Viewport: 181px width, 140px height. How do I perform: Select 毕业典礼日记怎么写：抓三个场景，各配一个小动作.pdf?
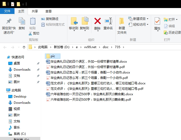(x=87, y=78)
